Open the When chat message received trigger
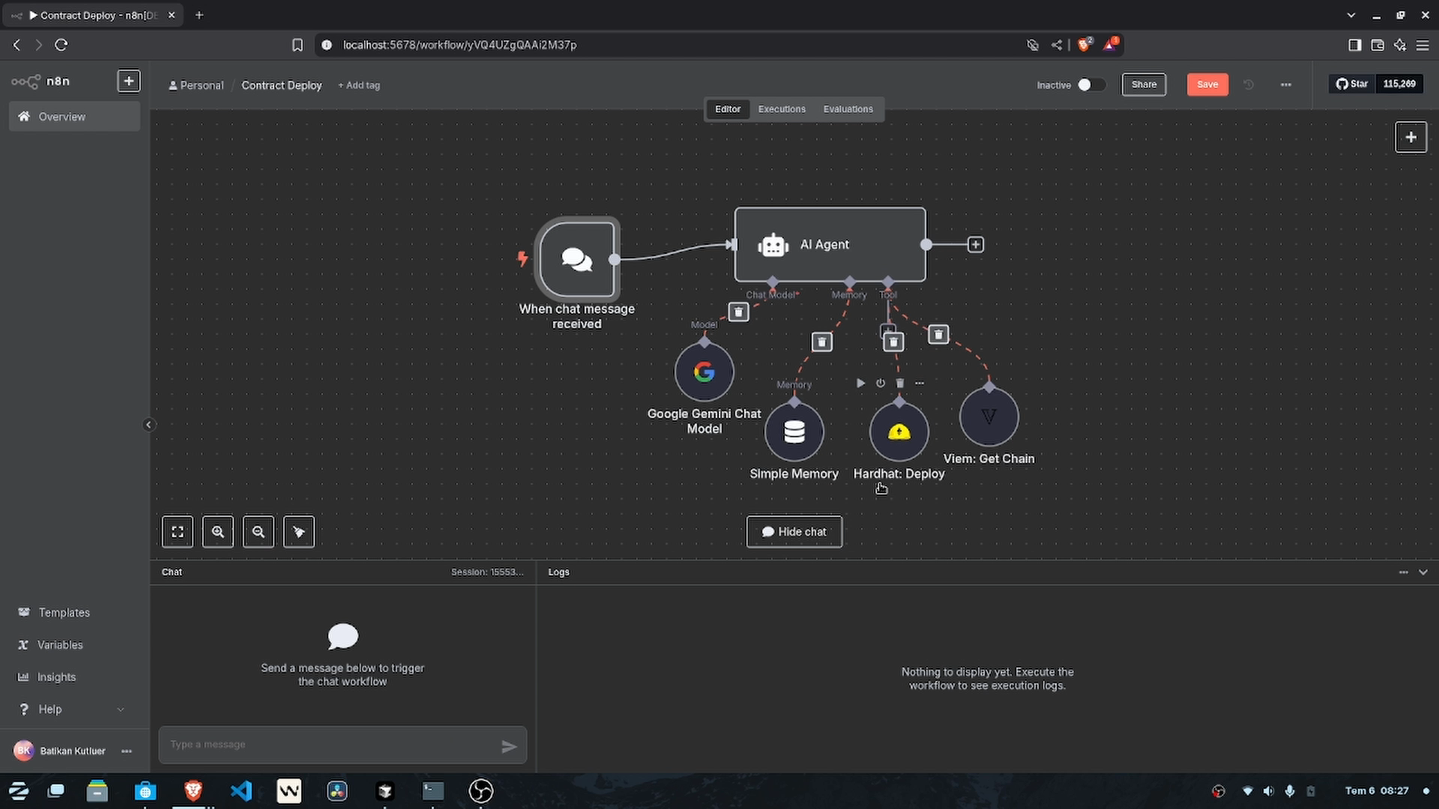The image size is (1439, 809). coord(576,259)
